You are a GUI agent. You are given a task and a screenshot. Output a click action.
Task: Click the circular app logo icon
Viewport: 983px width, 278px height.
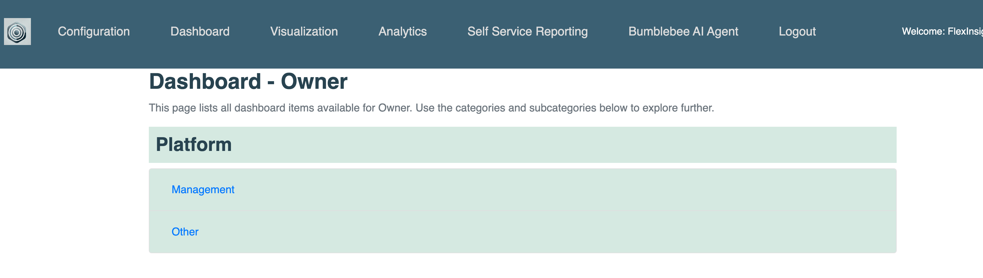pos(17,32)
